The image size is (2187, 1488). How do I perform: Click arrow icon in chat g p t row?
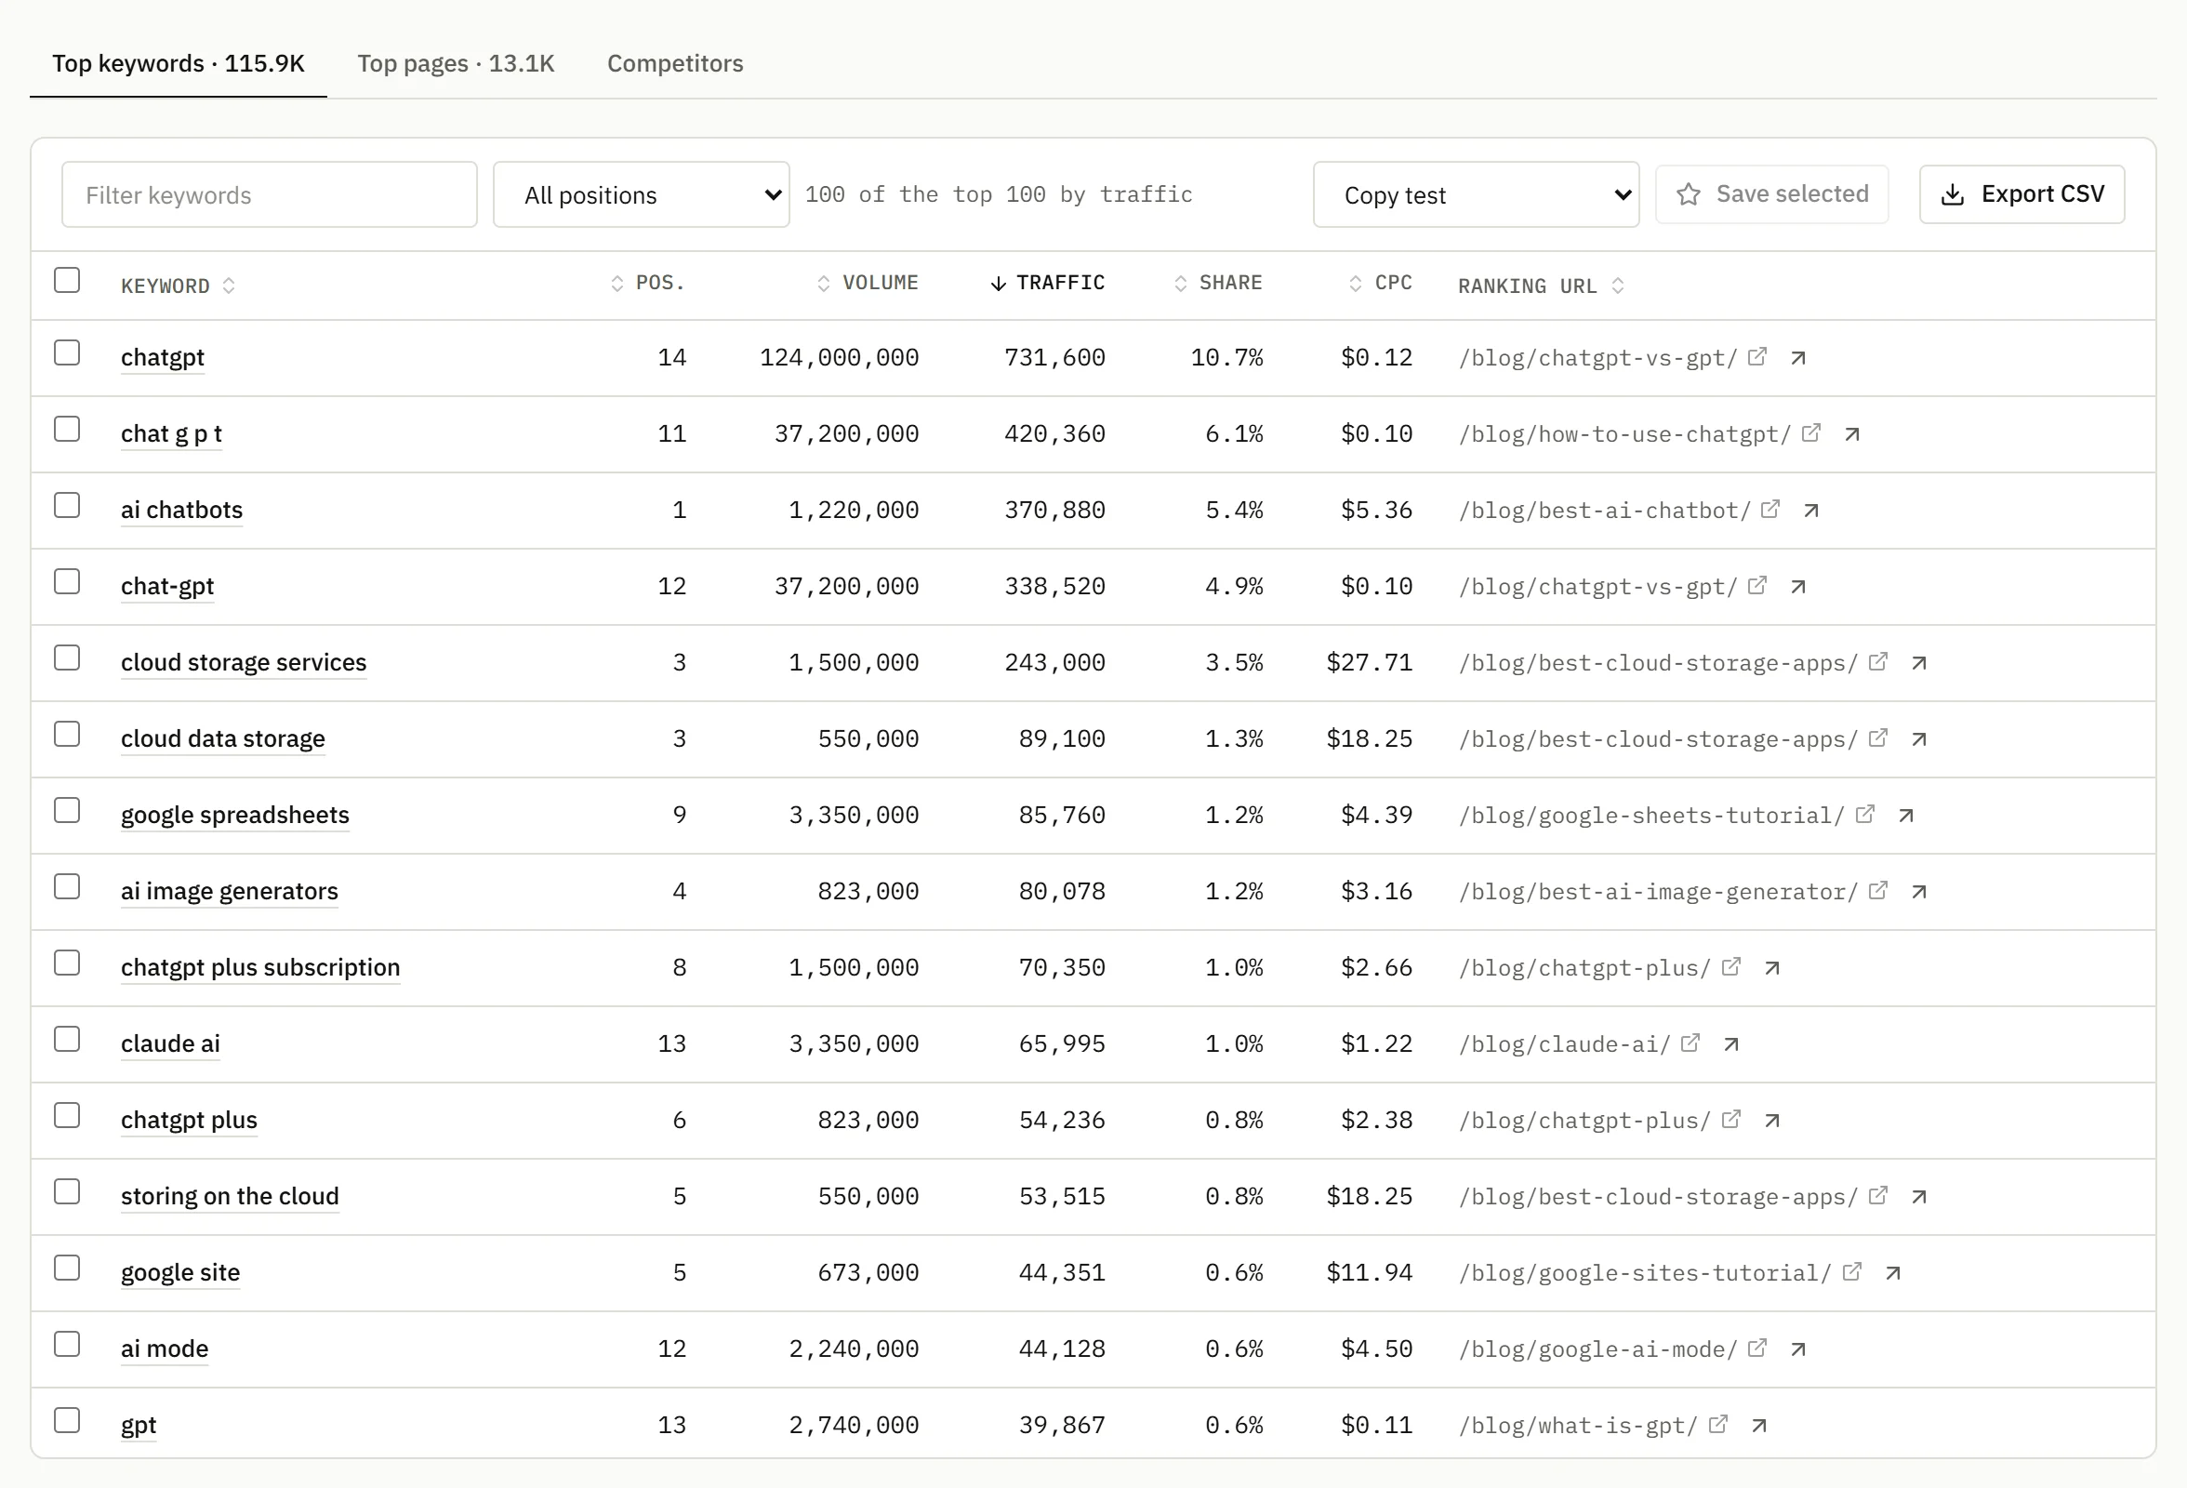pyautogui.click(x=1852, y=434)
